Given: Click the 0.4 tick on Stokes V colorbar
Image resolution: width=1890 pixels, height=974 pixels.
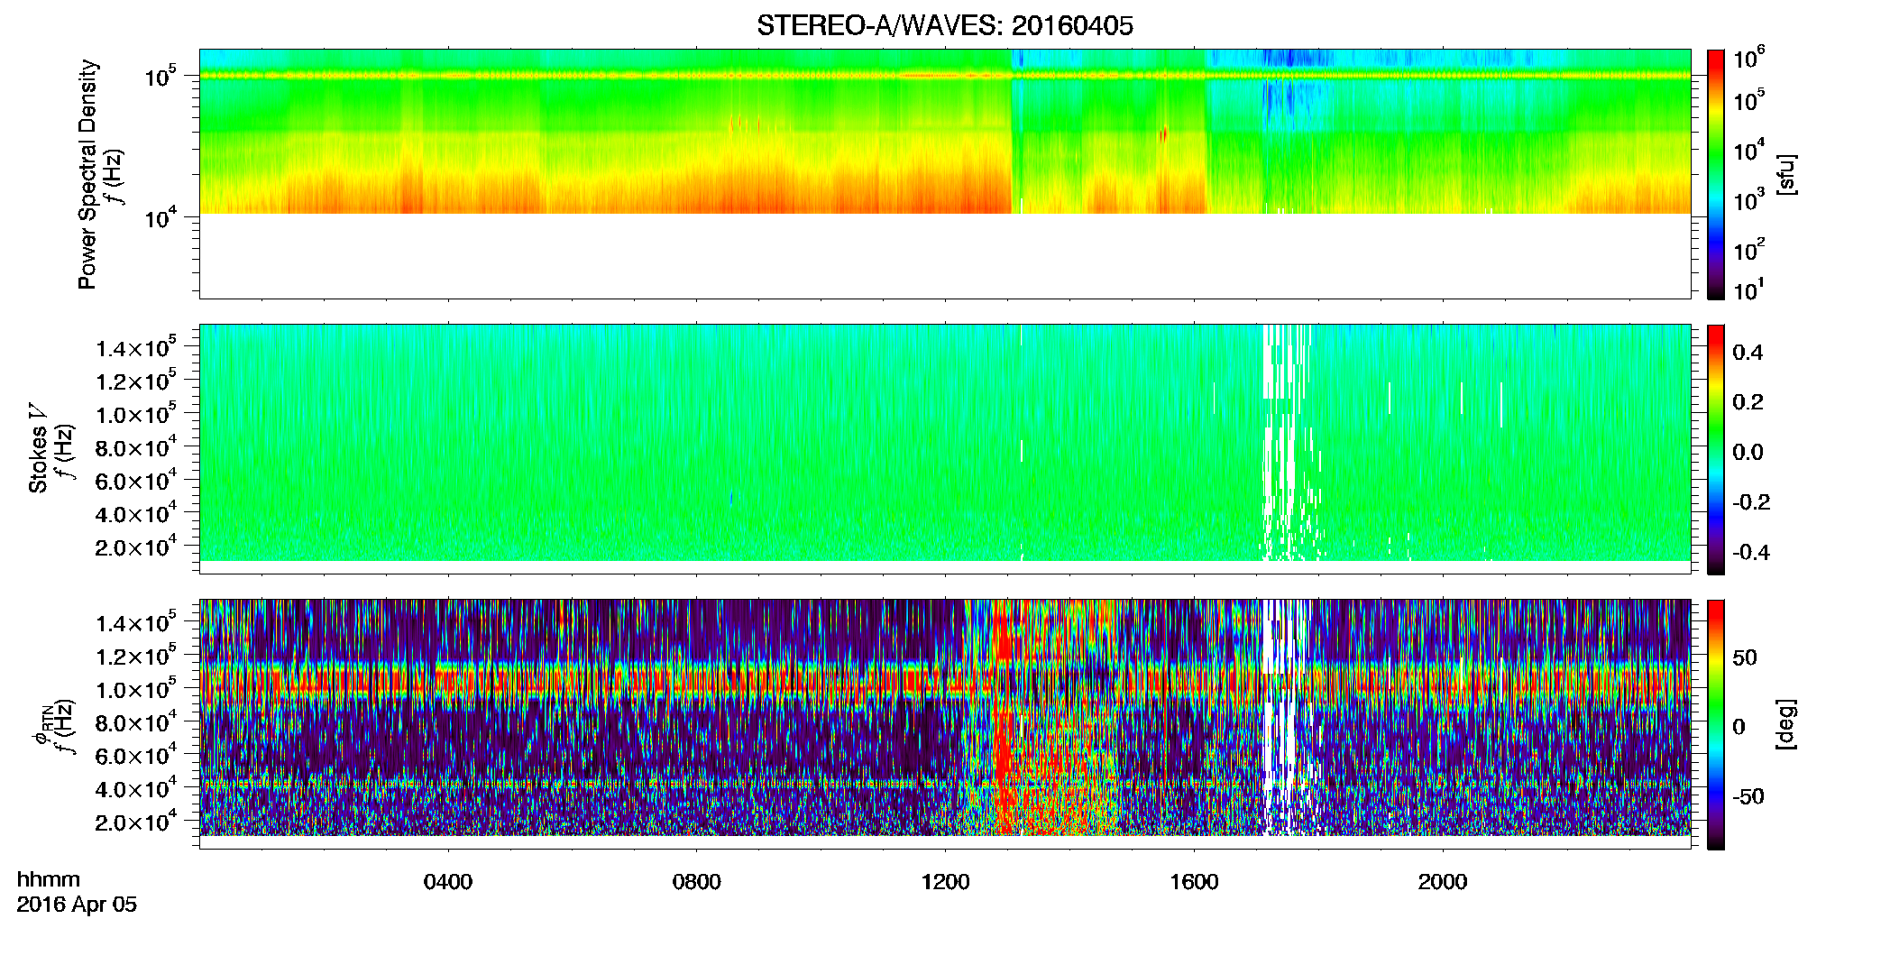Looking at the screenshot, I should click(1748, 353).
